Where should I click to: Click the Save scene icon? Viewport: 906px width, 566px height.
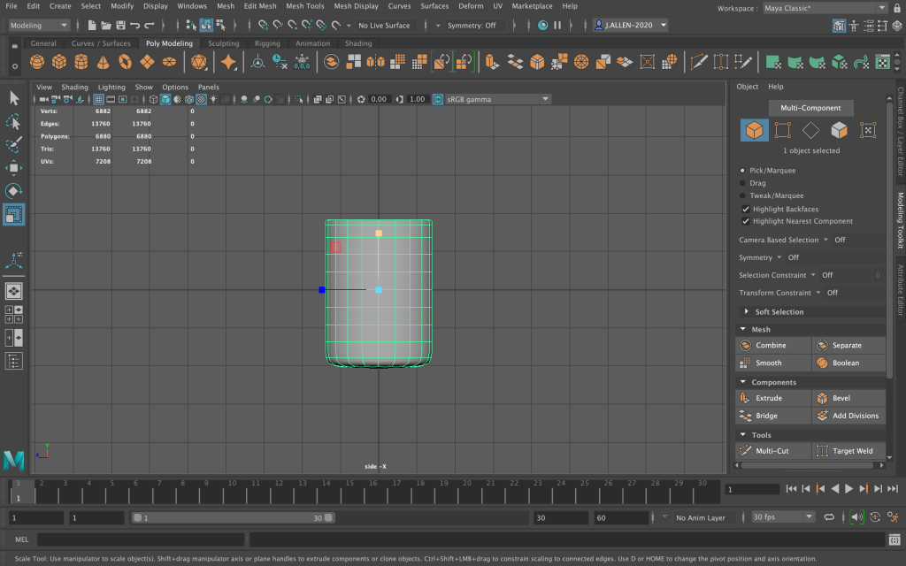(119, 26)
